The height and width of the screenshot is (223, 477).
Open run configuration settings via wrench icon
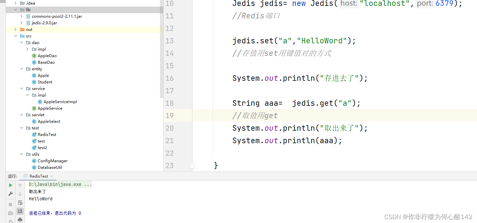point(11,193)
